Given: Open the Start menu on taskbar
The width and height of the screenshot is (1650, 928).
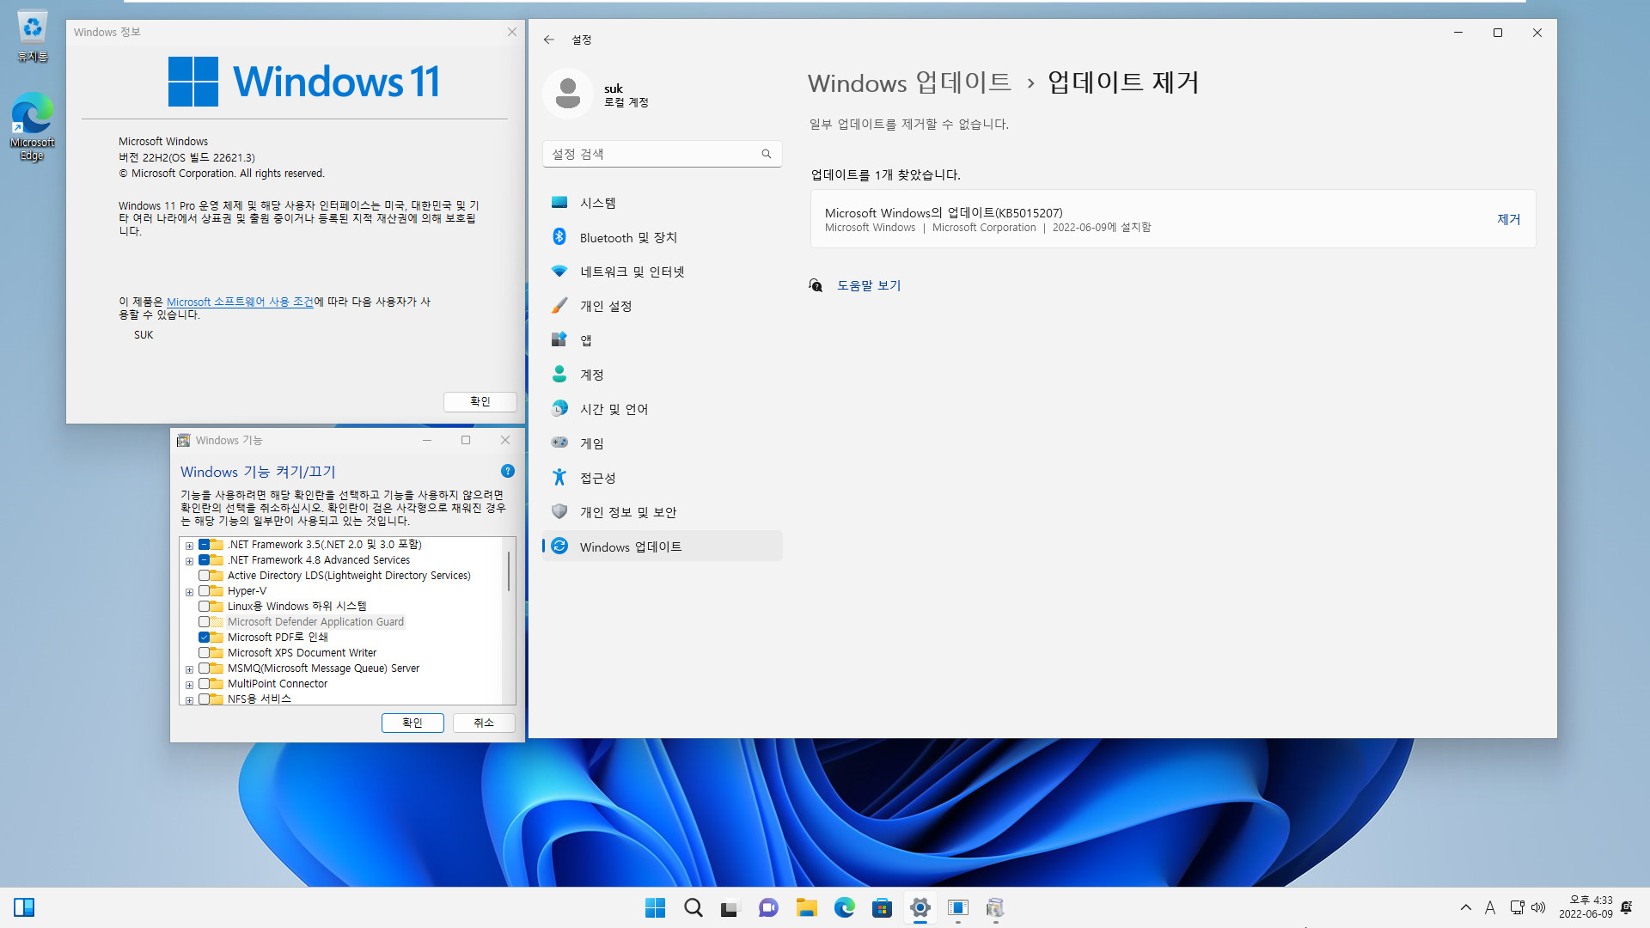Looking at the screenshot, I should coord(655,907).
